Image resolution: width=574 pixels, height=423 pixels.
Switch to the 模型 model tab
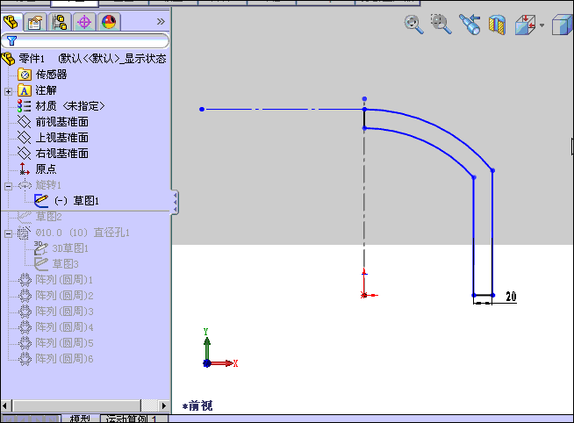pos(80,419)
